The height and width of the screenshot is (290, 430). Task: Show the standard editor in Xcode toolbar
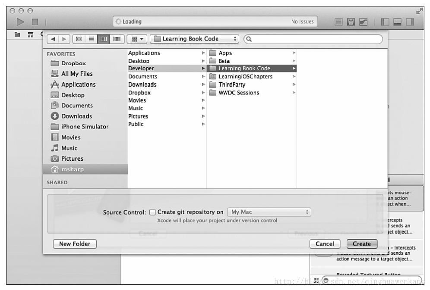(x=338, y=22)
